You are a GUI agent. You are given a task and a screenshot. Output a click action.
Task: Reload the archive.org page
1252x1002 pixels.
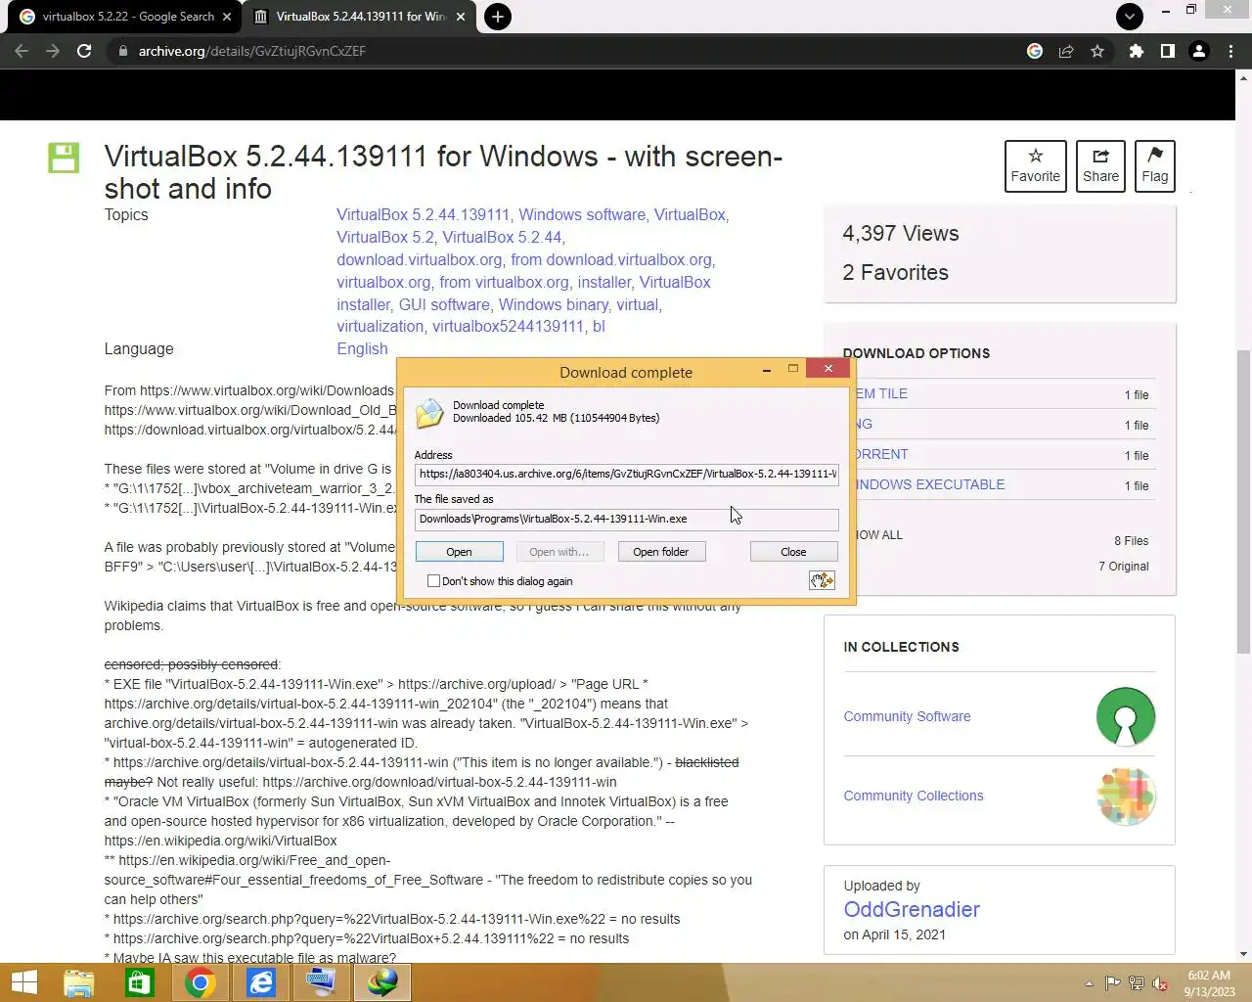coord(84,51)
